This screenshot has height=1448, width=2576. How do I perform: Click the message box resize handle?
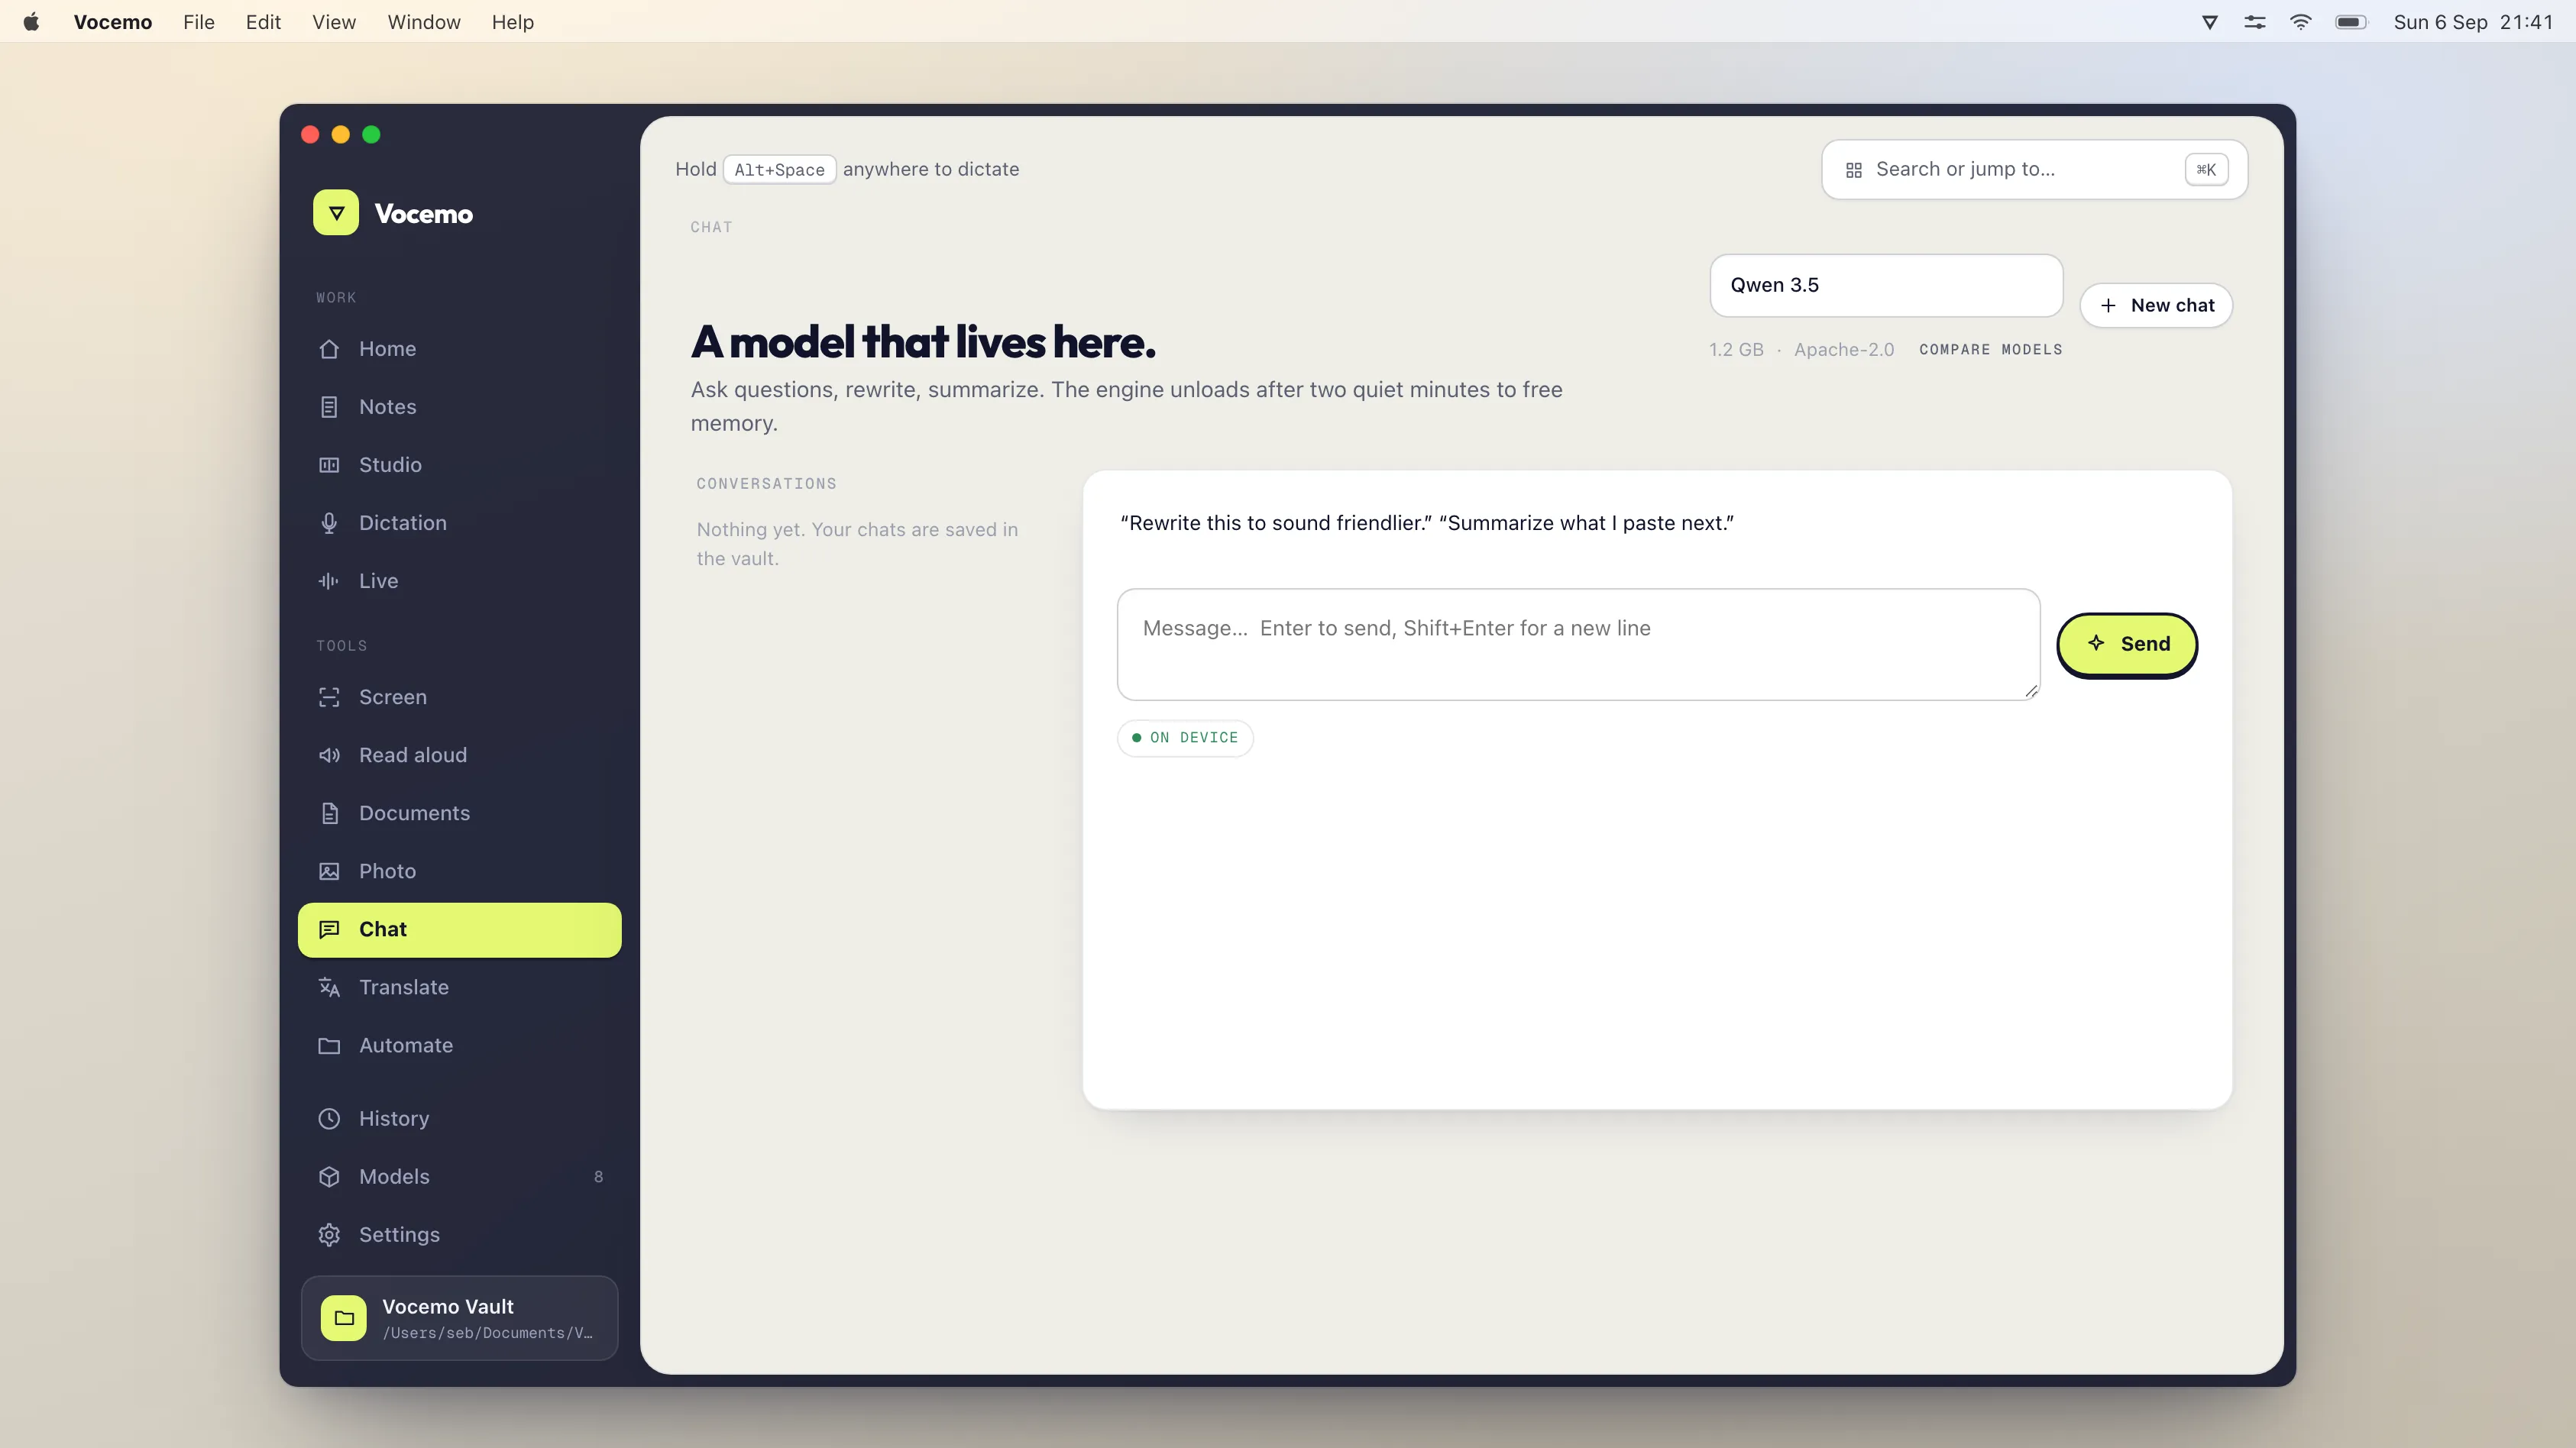[x=2031, y=691]
